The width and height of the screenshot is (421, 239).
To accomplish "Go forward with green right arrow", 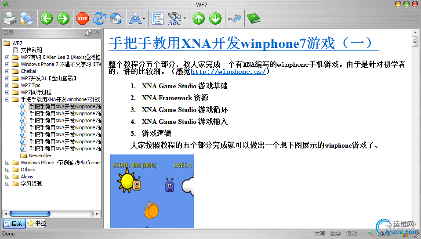I will [x=63, y=18].
